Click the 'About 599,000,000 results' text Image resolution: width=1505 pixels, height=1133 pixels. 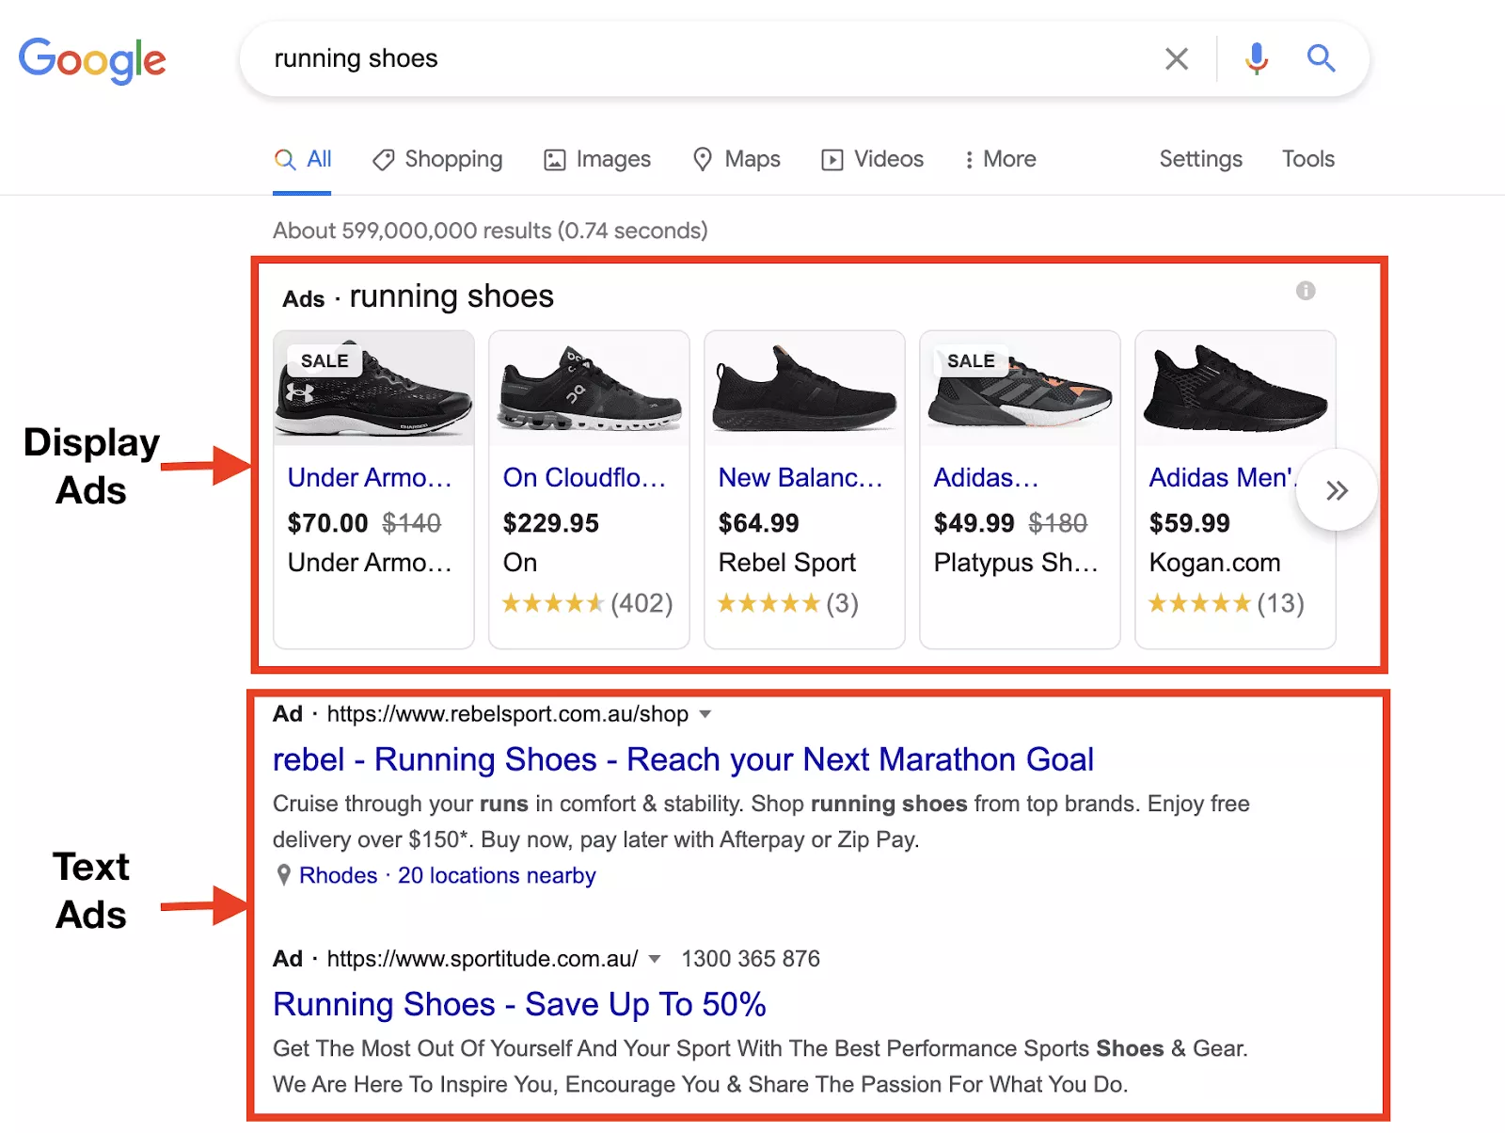click(490, 231)
